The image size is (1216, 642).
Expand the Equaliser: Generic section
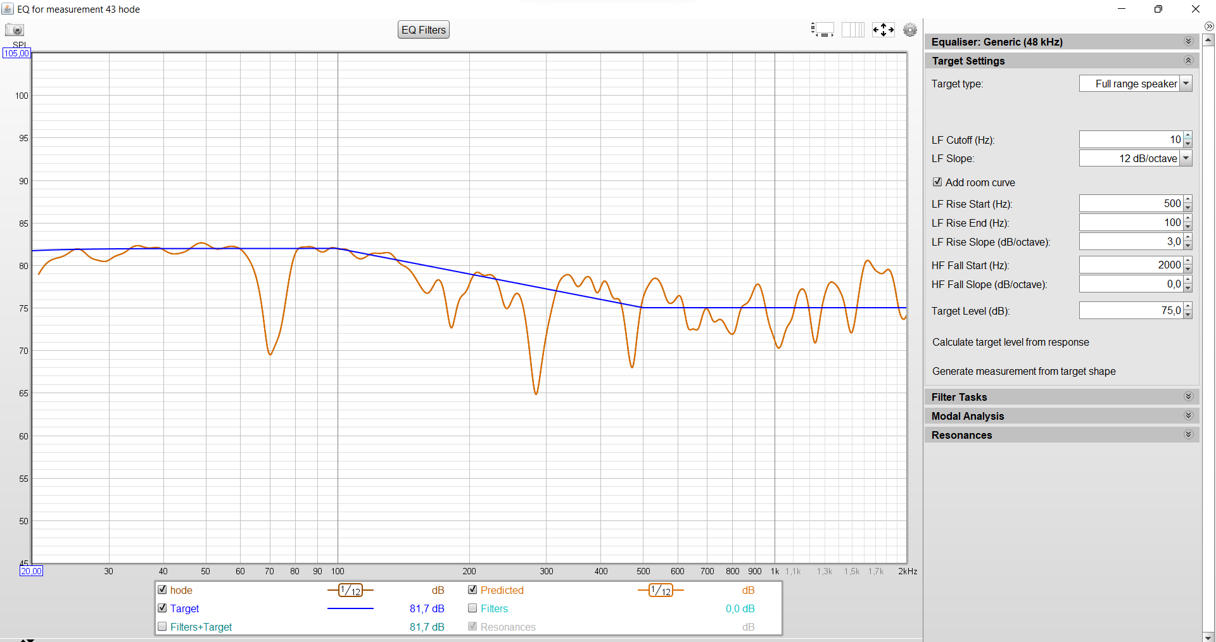(x=1188, y=42)
